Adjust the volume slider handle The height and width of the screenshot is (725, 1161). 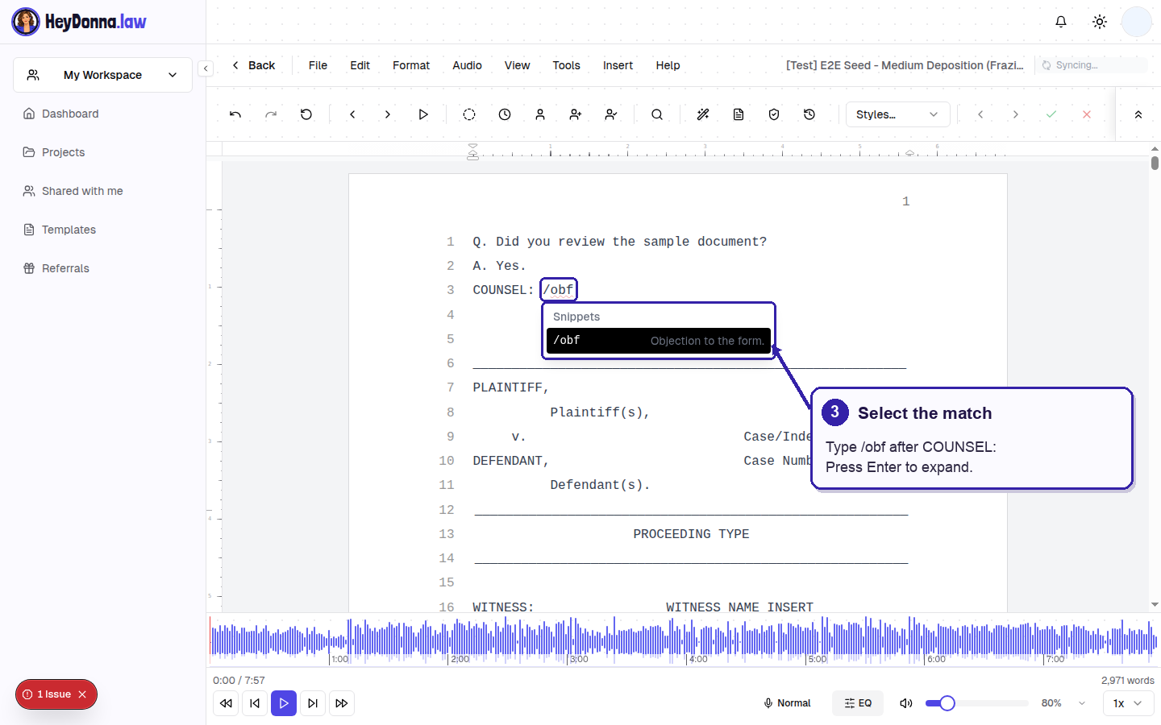coord(947,703)
